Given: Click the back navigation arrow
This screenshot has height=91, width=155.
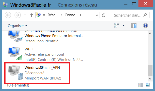Looking at the screenshot, I should [x=8, y=15].
